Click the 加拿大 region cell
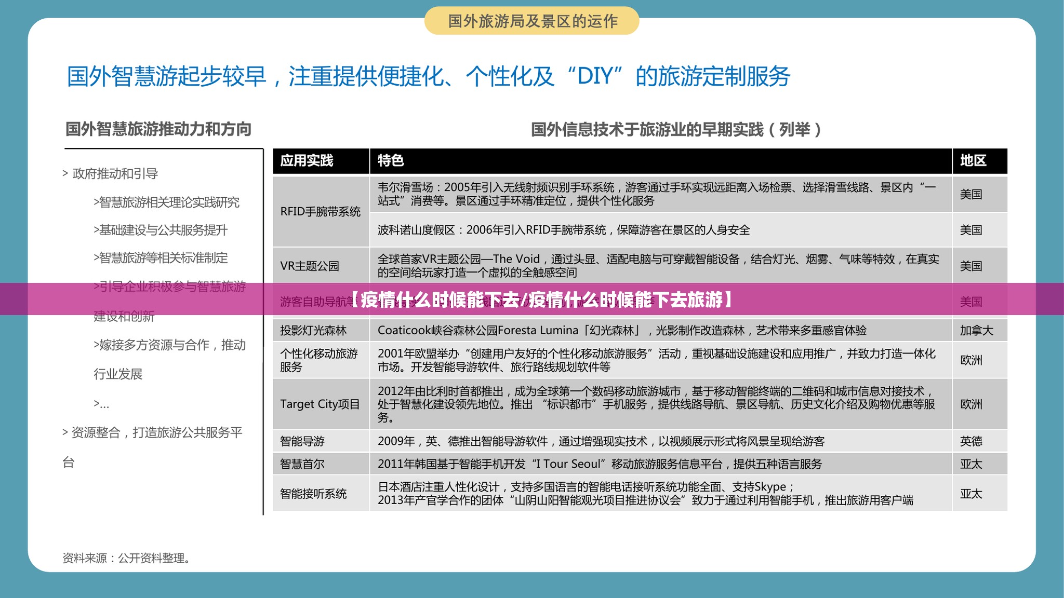Viewport: 1064px width, 598px height. [x=976, y=331]
